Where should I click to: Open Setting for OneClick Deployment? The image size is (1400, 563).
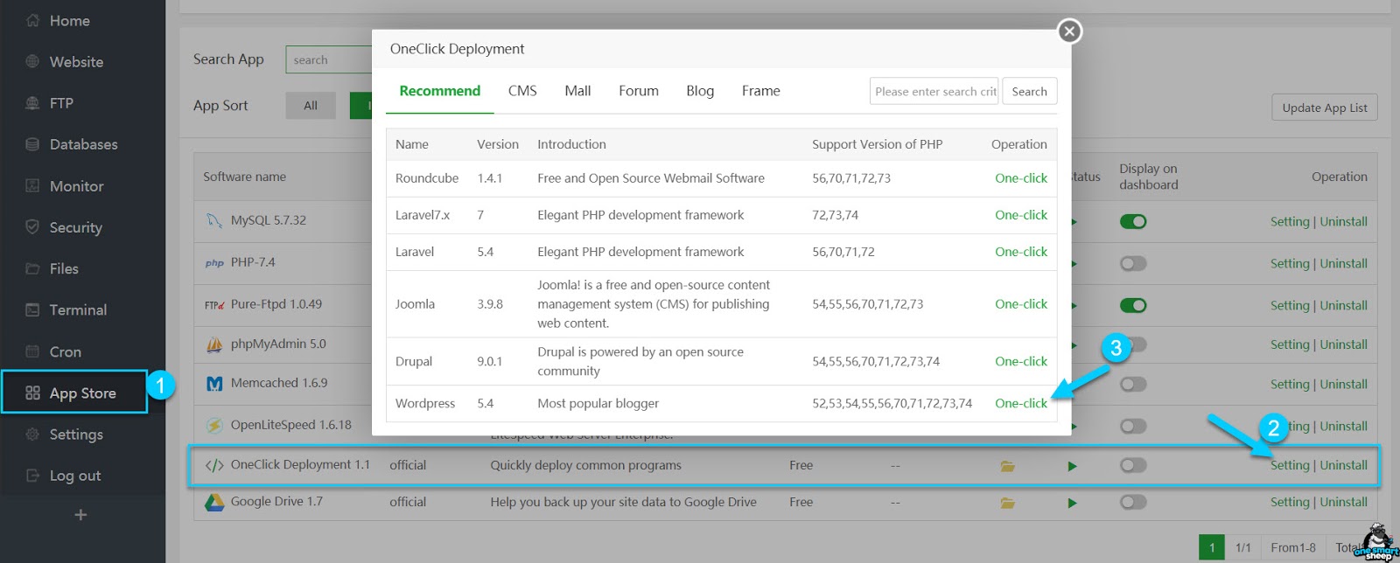(x=1290, y=466)
